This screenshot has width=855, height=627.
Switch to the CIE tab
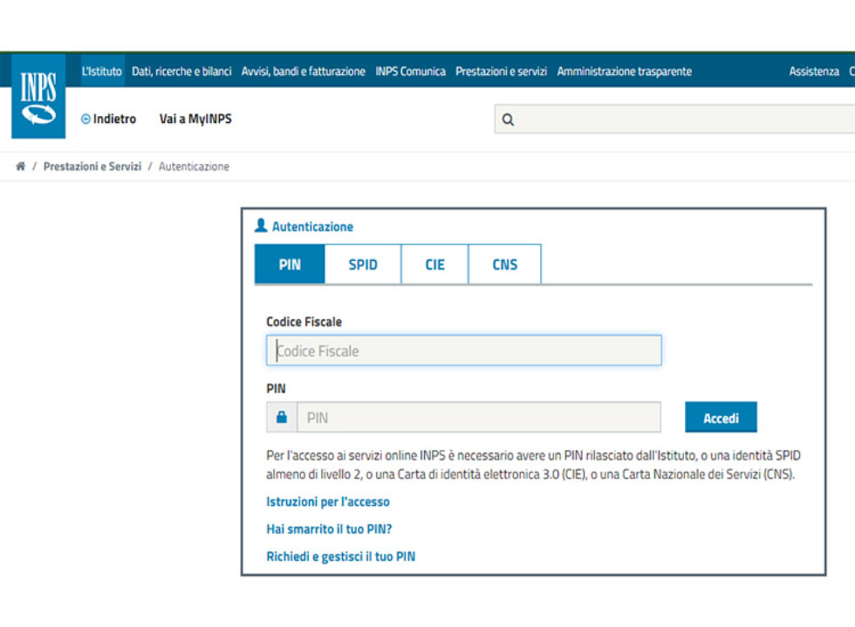(x=434, y=265)
